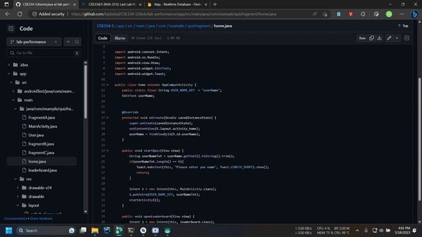
Task: Open CSE334-5 breadcrumb link
Action: coord(105,26)
